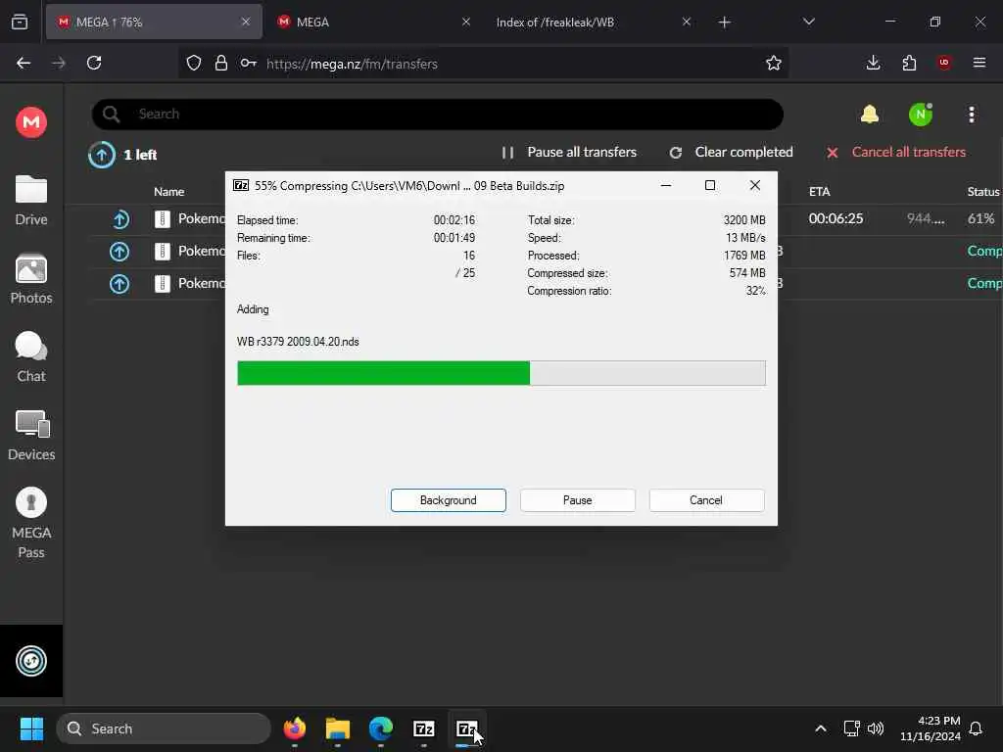This screenshot has width=1003, height=752.
Task: Click the 7-Zip compression progress bar
Action: pos(501,373)
